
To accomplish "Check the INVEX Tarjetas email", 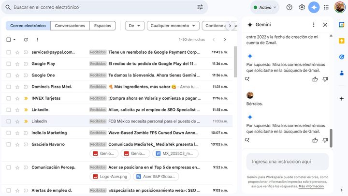I will click(8, 98).
